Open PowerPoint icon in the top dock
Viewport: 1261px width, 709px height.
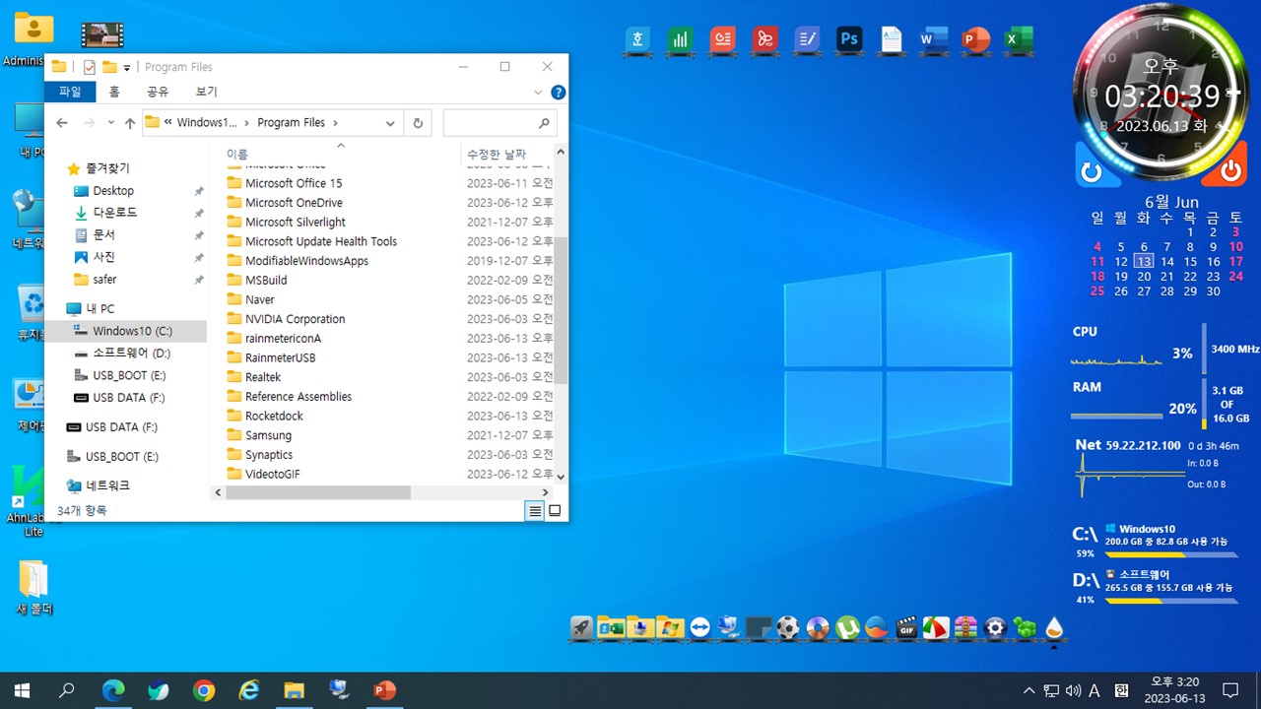tap(975, 39)
